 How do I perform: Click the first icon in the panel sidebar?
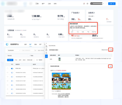click(x=46, y=46)
